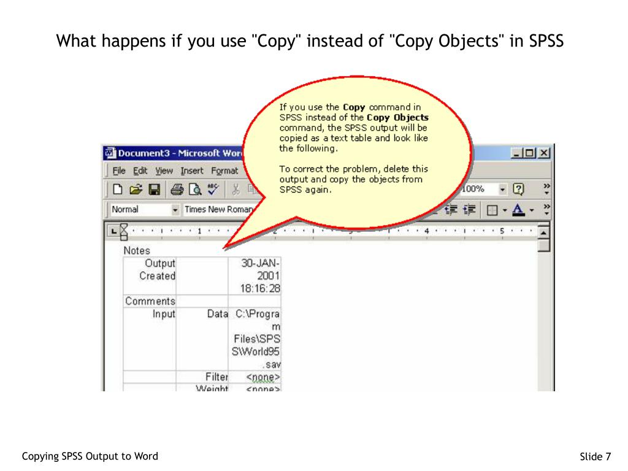The width and height of the screenshot is (628, 471).
Task: Click the vertical scrollbar up arrow
Action: (543, 232)
